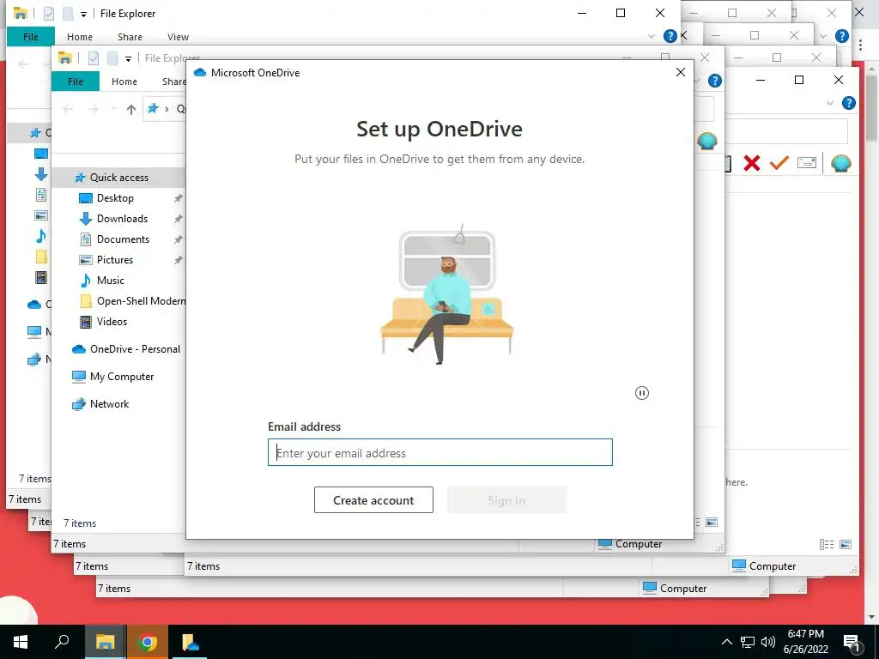Click the back arrow in front Explorer window
The width and height of the screenshot is (879, 659).
coord(68,109)
